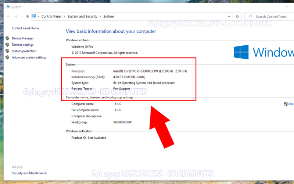Click shield icon beside Remote settings
Viewport: 294px width, 184px height.
tap(7, 45)
